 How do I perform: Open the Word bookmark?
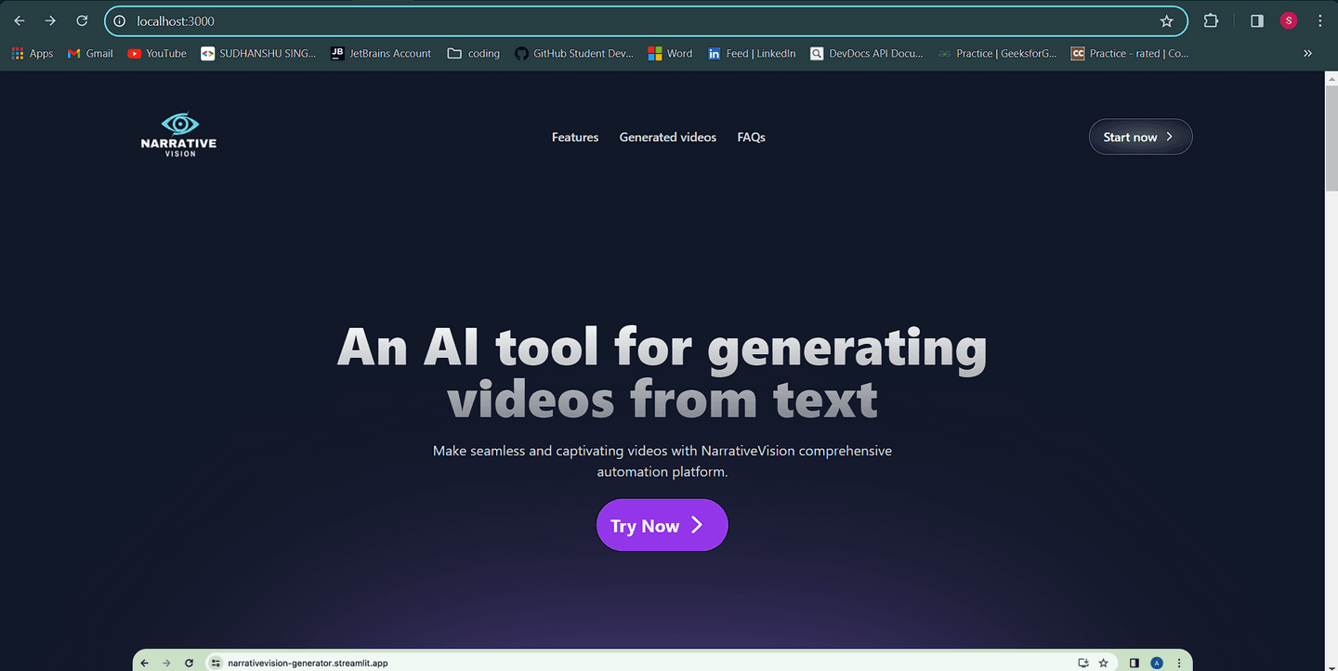click(x=670, y=54)
